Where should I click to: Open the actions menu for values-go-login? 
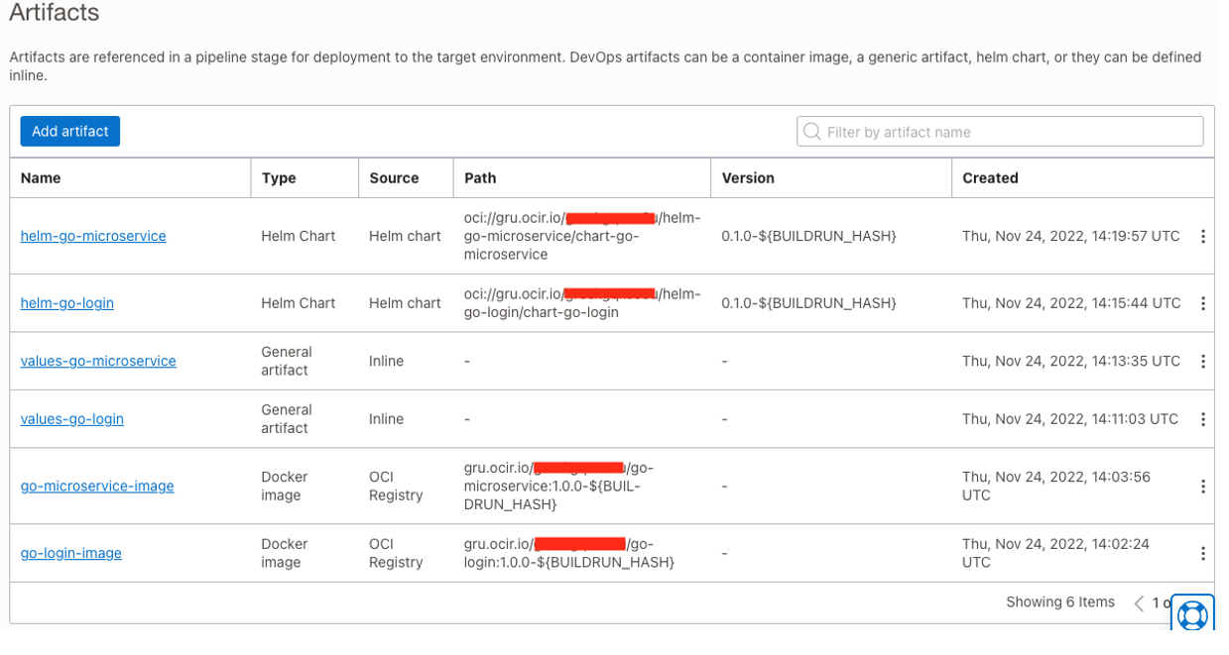click(1203, 418)
